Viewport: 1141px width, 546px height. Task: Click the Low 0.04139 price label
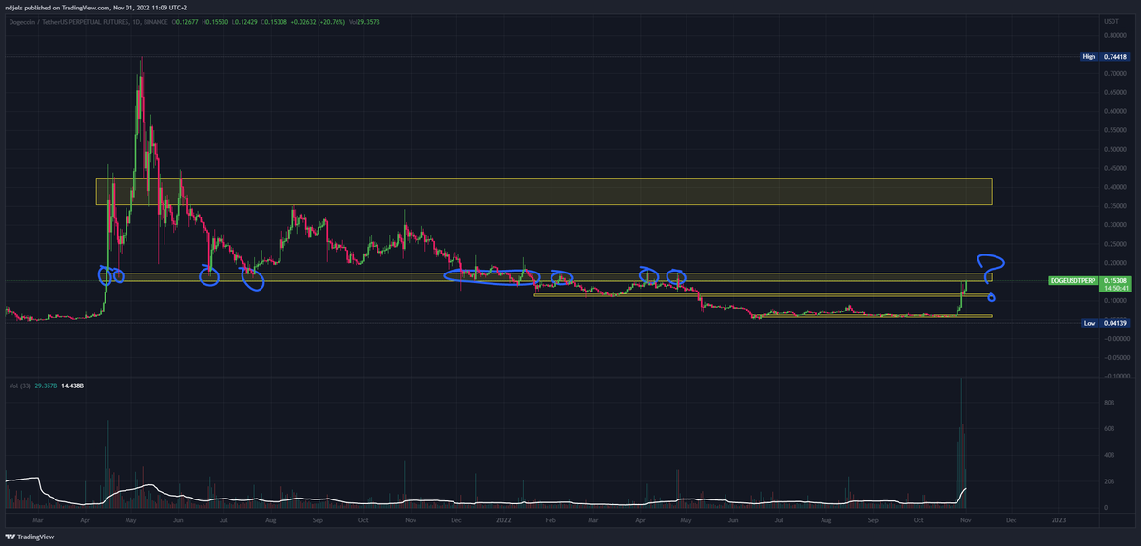[x=1106, y=324]
